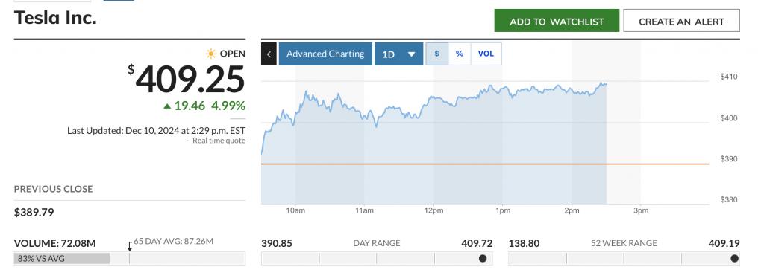Click the orange previous close line
The image size is (764, 270).
point(485,164)
